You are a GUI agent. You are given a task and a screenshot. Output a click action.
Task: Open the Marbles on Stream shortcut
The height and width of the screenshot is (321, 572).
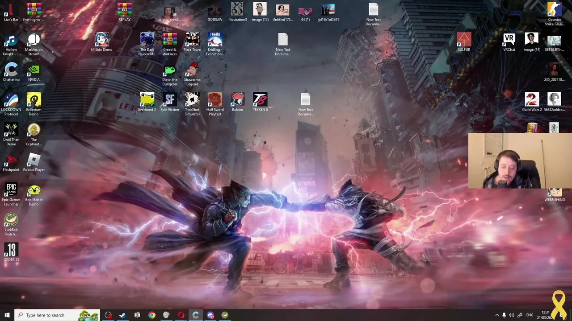[x=34, y=44]
